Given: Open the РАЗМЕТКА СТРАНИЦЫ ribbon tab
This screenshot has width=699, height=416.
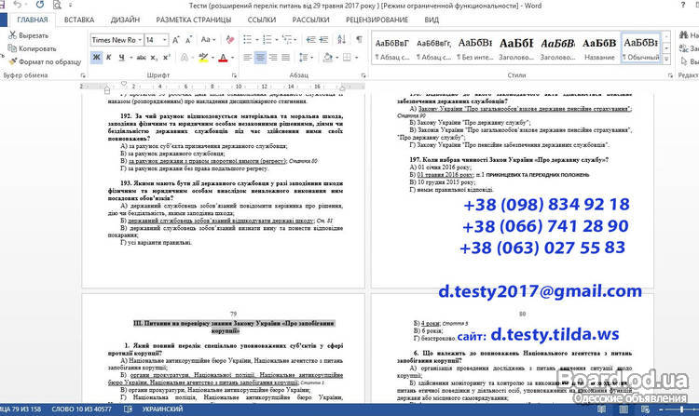Looking at the screenshot, I should (x=194, y=20).
